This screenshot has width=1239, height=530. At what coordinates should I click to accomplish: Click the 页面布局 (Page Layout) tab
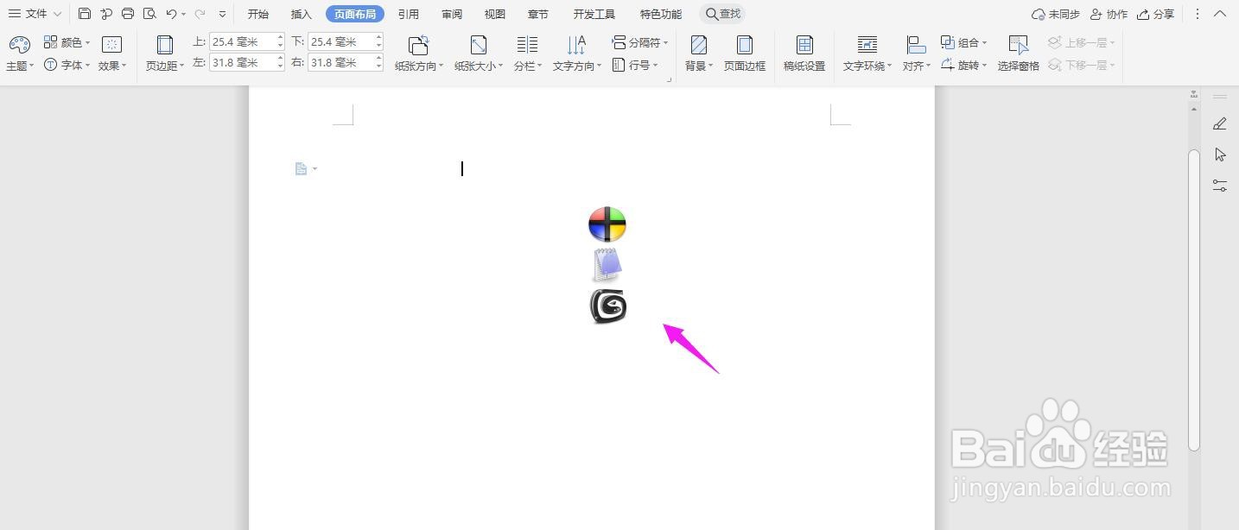[x=355, y=14]
